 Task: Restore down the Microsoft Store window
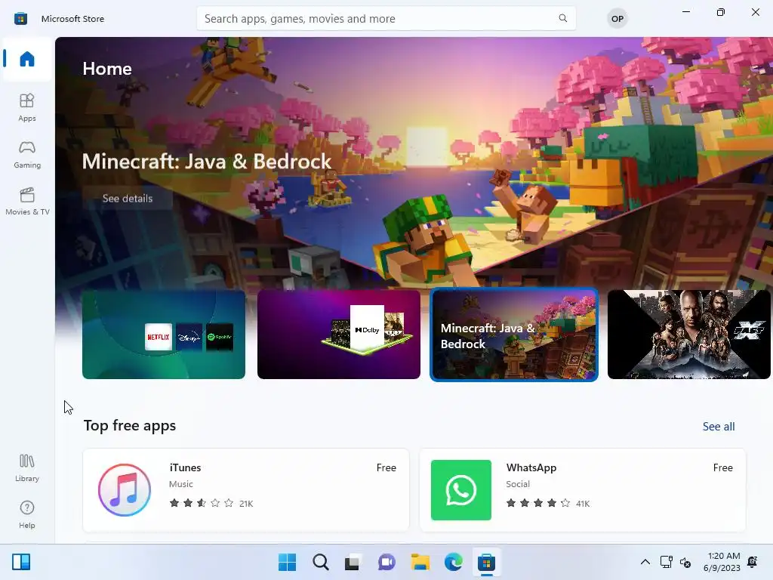point(720,12)
